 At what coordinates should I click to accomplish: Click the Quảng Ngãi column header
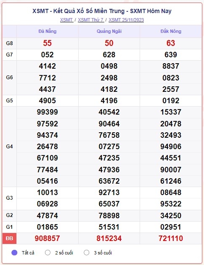pos(109,31)
